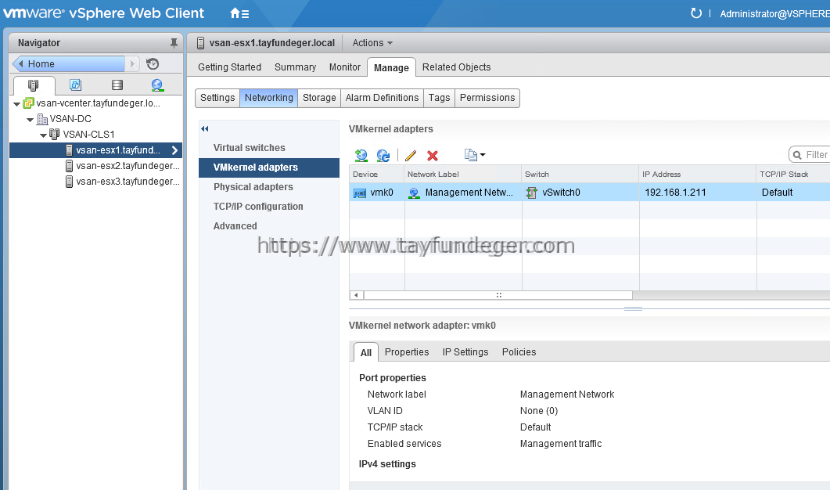Click the vCenter server icon in tree
Image resolution: width=830 pixels, height=490 pixels.
29,103
